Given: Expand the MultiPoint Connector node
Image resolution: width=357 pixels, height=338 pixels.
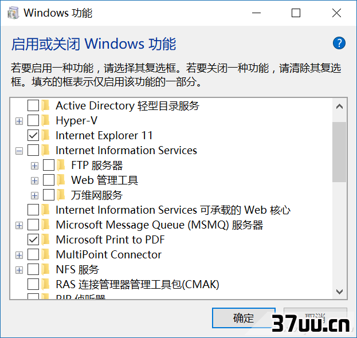Looking at the screenshot, I should click(19, 255).
